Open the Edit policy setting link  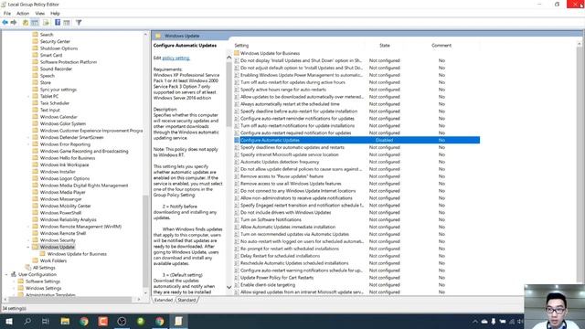(176, 58)
